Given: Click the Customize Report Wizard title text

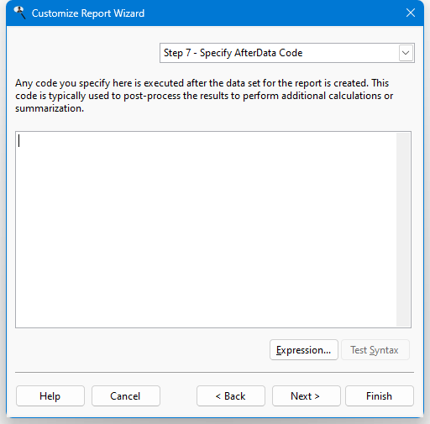Looking at the screenshot, I should click(x=88, y=13).
